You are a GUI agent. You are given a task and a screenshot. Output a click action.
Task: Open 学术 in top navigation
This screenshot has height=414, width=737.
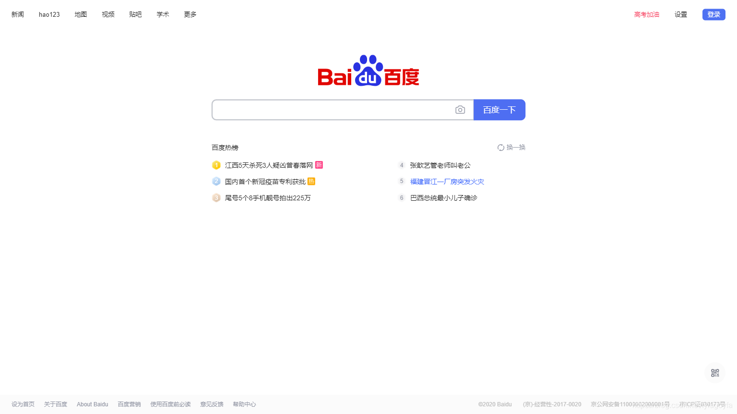(x=163, y=14)
